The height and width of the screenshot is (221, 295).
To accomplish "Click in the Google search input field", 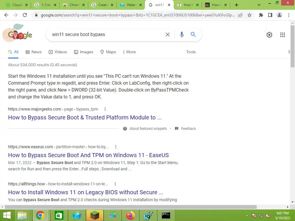I will [x=107, y=35].
